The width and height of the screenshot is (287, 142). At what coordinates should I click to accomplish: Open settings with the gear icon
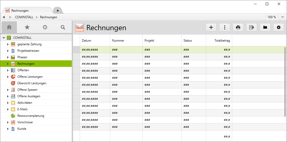coord(279,27)
